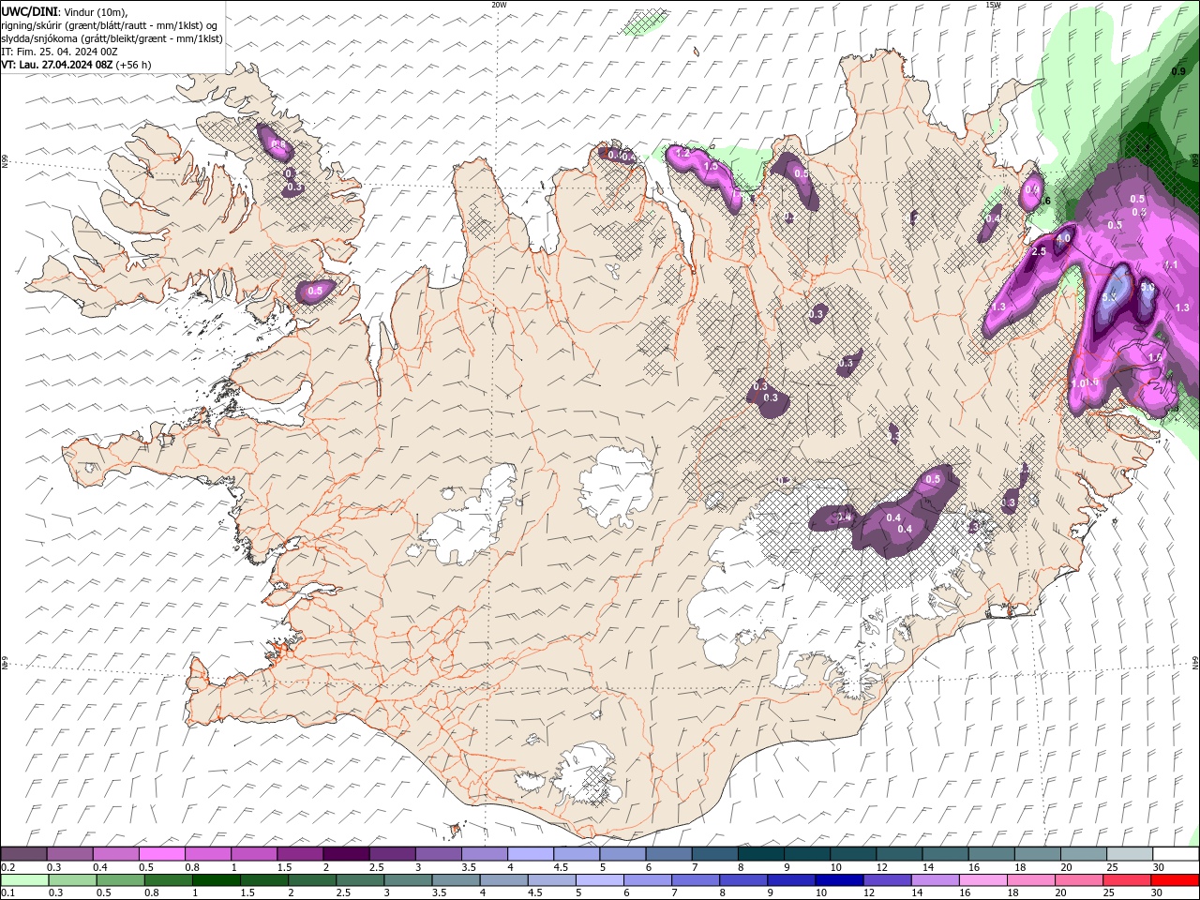Click the 2.5 precipitation label on the eastern coast
The image size is (1200, 900).
point(1039,252)
